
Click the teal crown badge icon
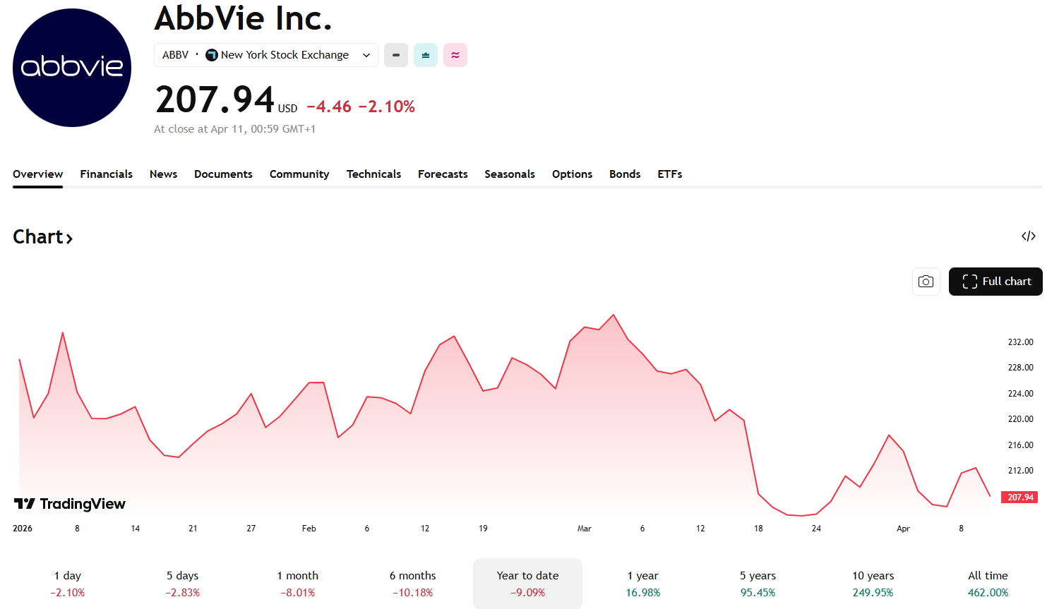coord(426,55)
